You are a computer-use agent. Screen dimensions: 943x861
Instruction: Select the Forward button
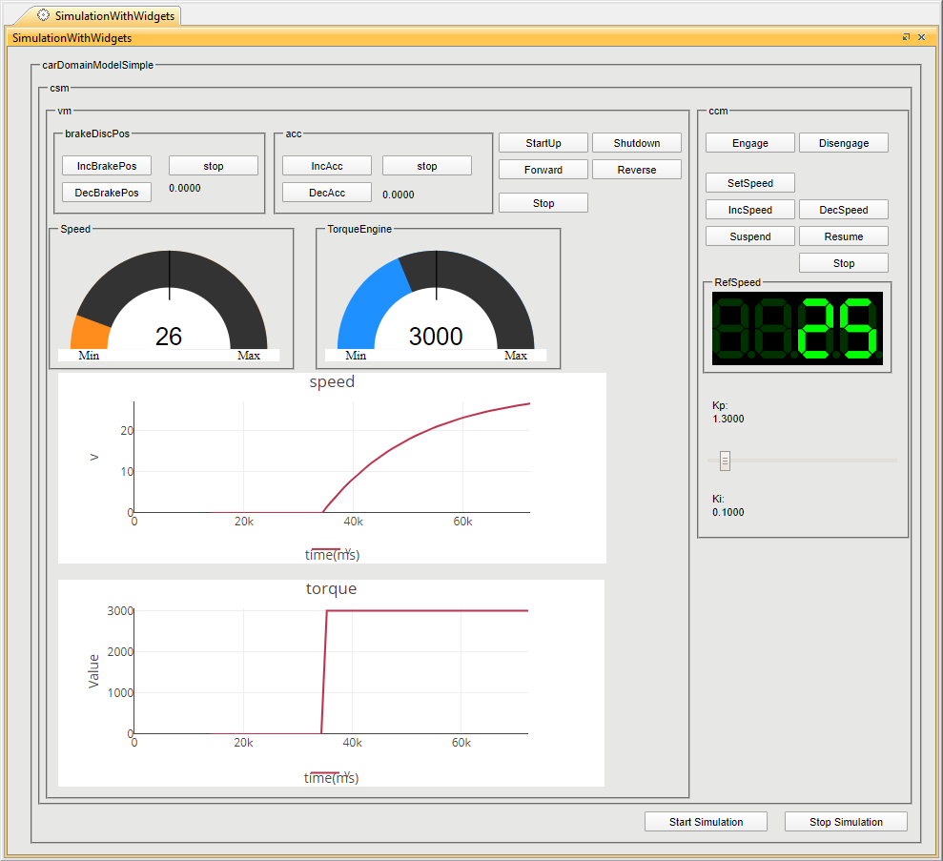[x=543, y=170]
